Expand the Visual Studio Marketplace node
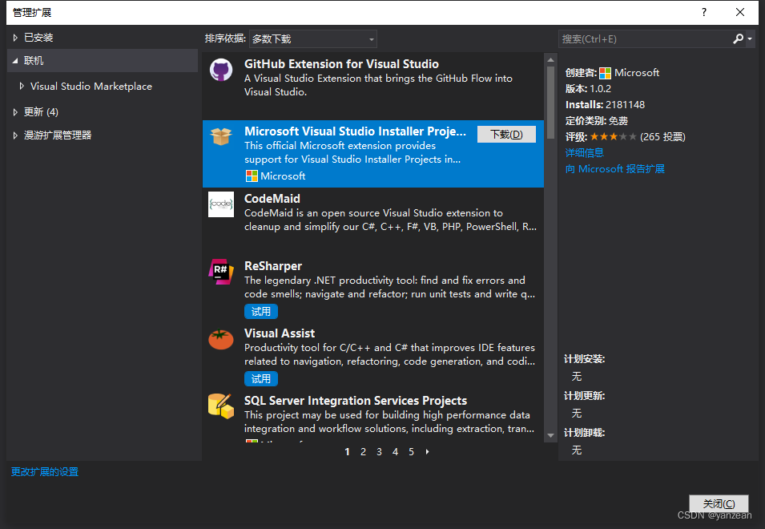This screenshot has height=529, width=765. point(22,87)
